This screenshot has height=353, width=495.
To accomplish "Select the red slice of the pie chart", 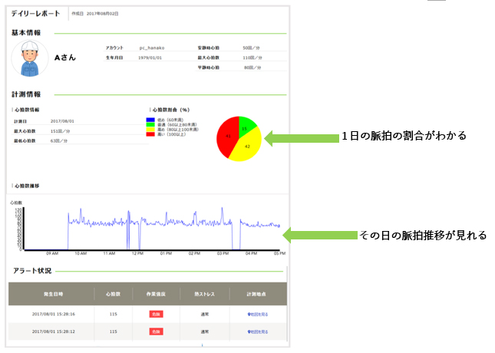I will point(229,140).
